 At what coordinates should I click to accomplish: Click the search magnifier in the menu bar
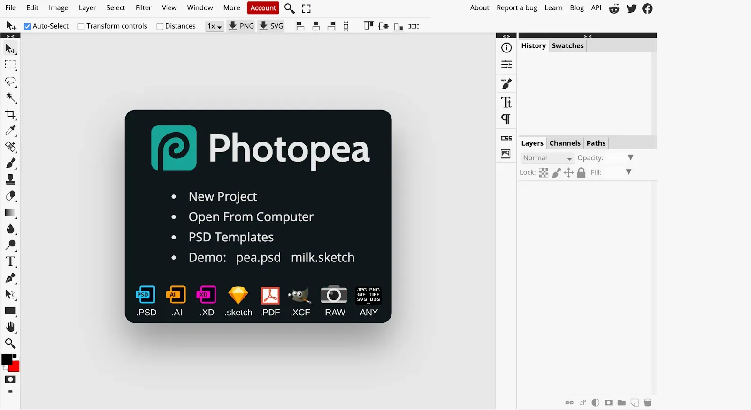290,8
